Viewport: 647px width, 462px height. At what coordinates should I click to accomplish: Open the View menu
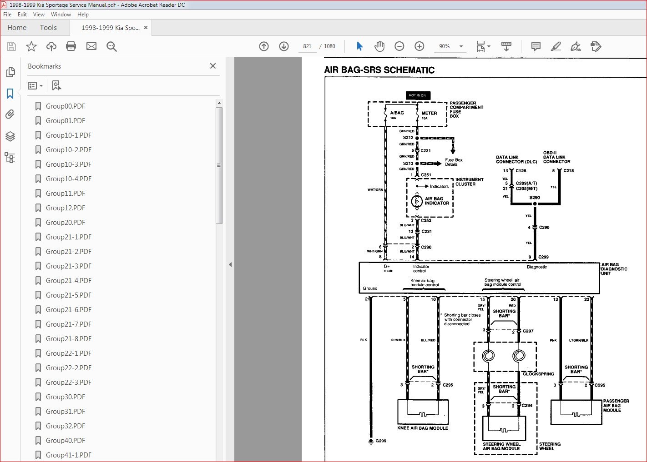click(39, 15)
